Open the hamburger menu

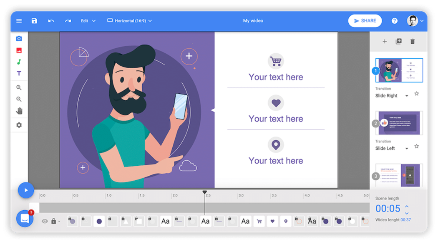[19, 20]
